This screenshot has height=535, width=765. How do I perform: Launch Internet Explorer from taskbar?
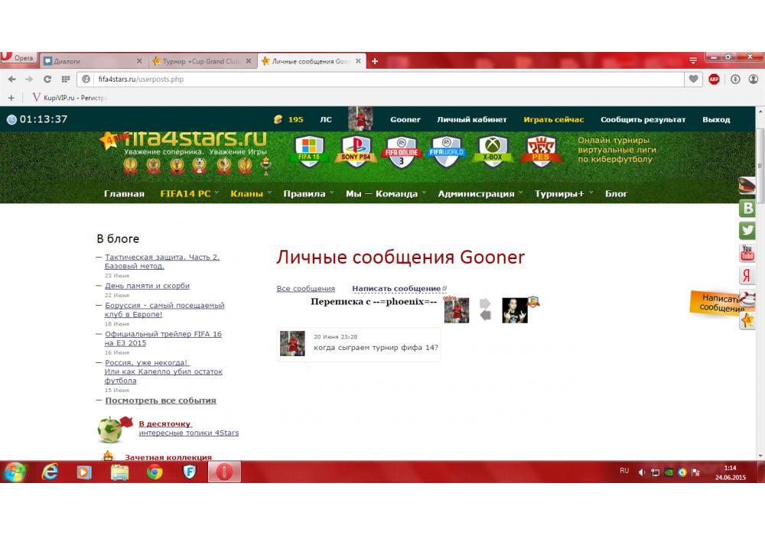pos(50,472)
